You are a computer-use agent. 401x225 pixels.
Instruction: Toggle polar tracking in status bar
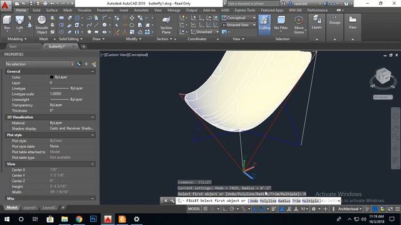point(232,209)
